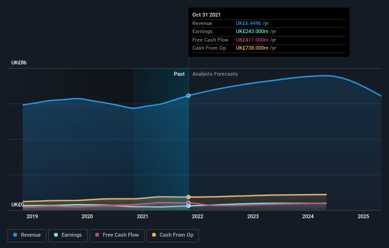The width and height of the screenshot is (389, 248).
Task: Click the Revenue row label in tooltip
Action: point(202,23)
